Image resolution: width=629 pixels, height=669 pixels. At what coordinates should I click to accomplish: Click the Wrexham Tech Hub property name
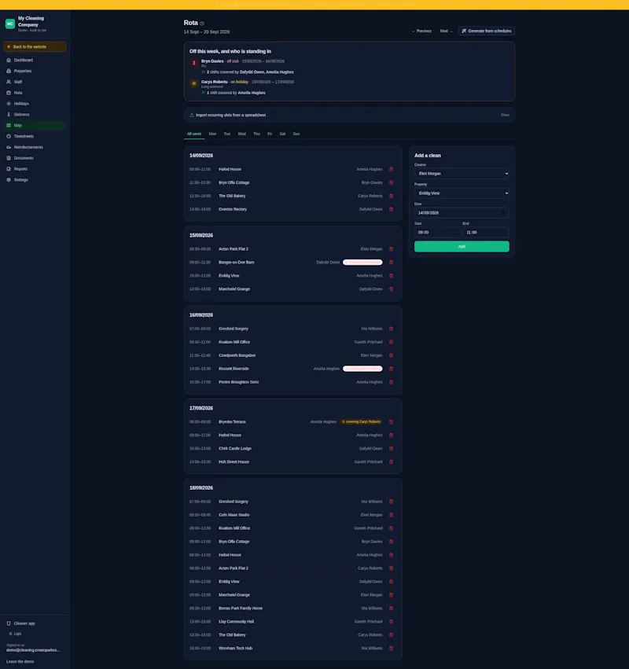[236, 648]
